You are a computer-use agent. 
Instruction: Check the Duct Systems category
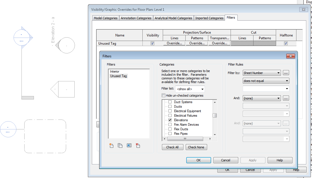(x=170, y=102)
